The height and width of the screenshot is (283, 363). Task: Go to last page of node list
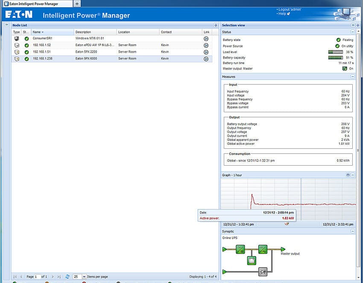(x=59, y=277)
